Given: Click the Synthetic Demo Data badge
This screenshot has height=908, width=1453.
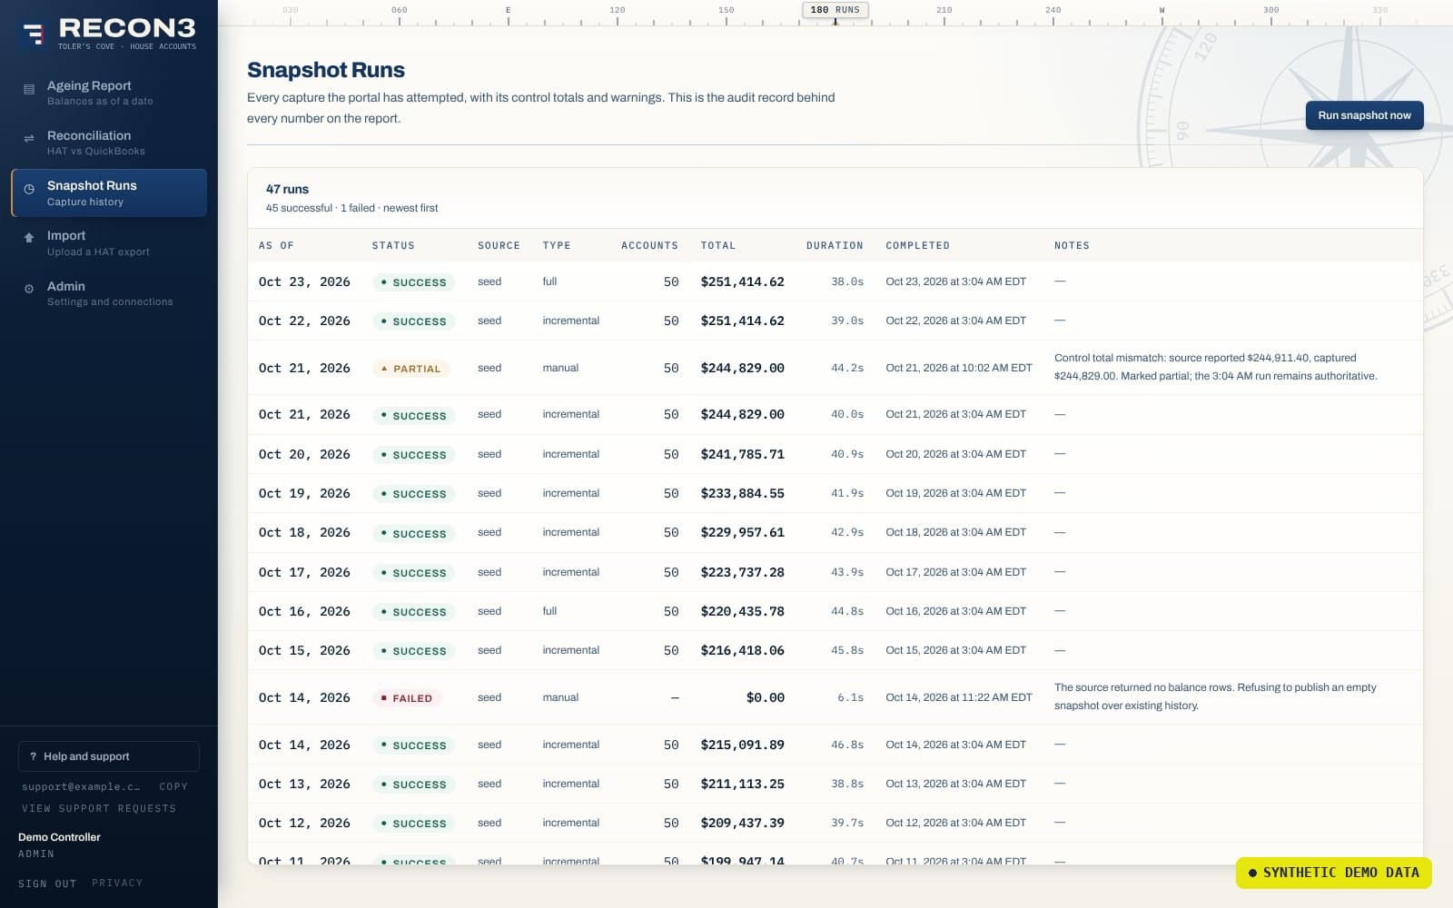Looking at the screenshot, I should coord(1333,873).
